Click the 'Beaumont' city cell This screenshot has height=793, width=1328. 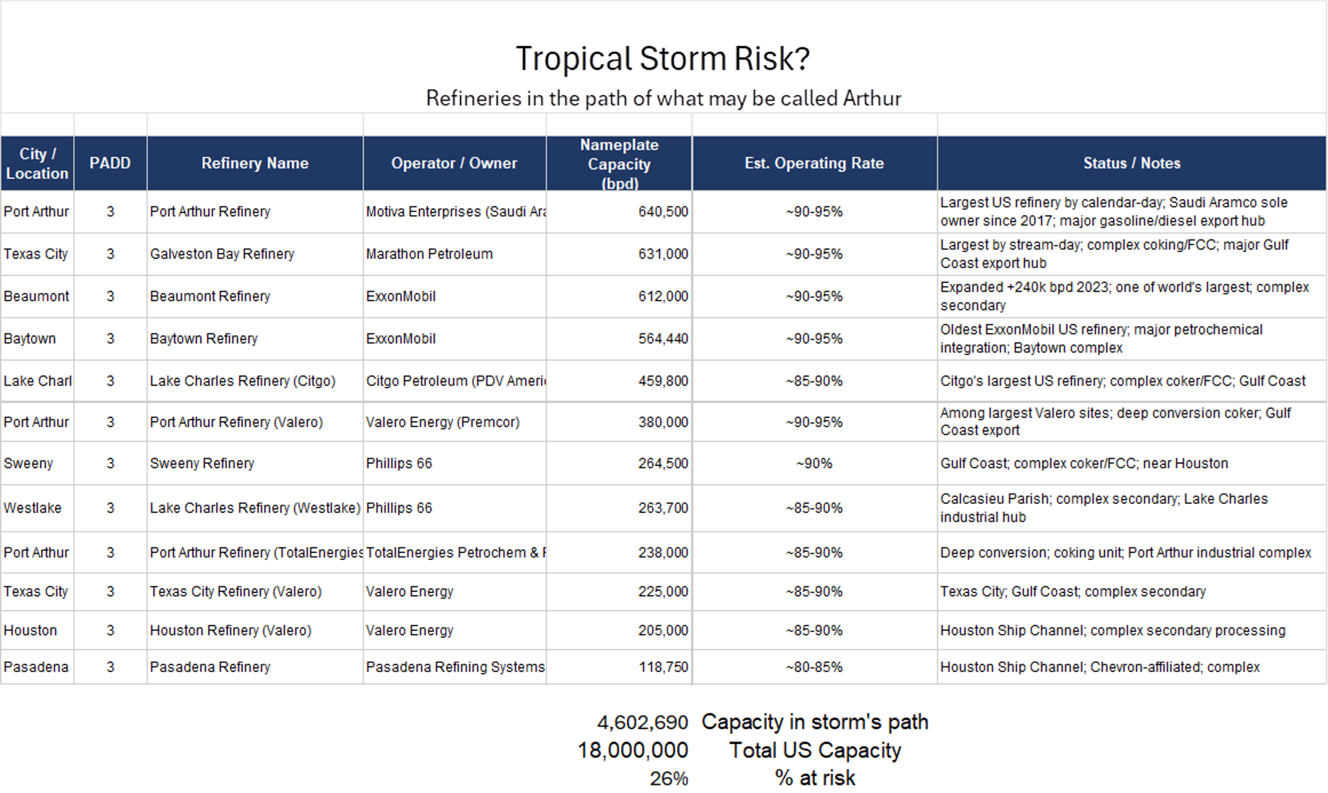(x=37, y=296)
